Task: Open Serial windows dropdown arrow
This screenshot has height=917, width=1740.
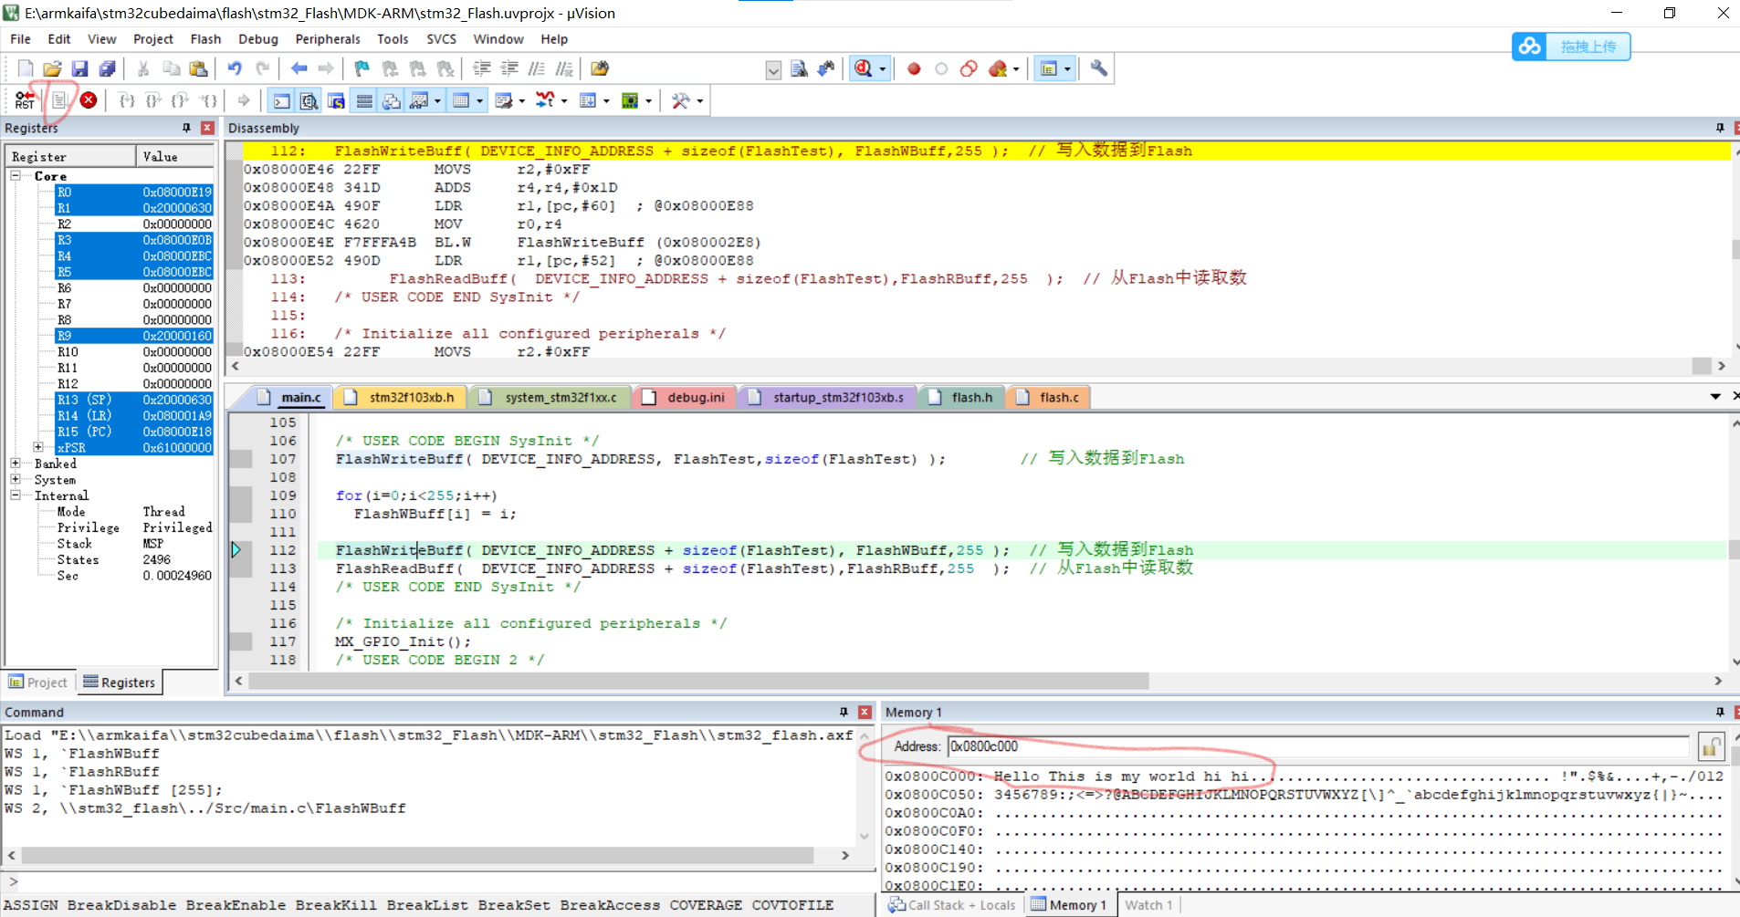Action: [x=521, y=100]
